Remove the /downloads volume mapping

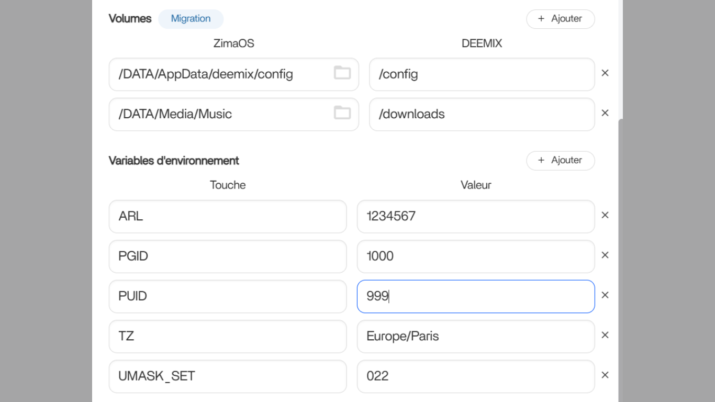point(605,113)
